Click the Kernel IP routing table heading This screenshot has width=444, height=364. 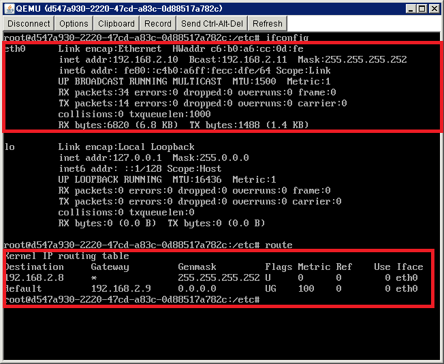pyautogui.click(x=67, y=256)
